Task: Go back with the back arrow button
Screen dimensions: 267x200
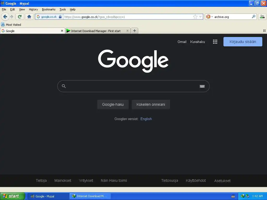Action: point(5,17)
